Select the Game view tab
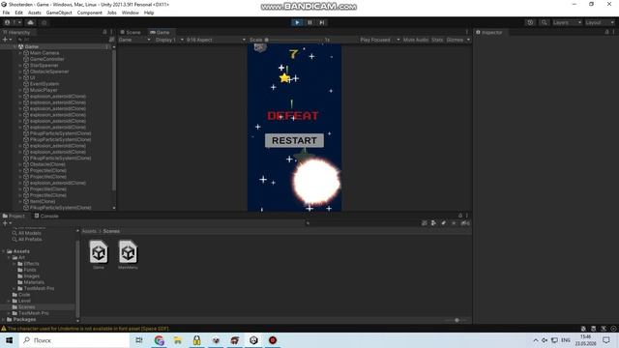 (x=161, y=32)
